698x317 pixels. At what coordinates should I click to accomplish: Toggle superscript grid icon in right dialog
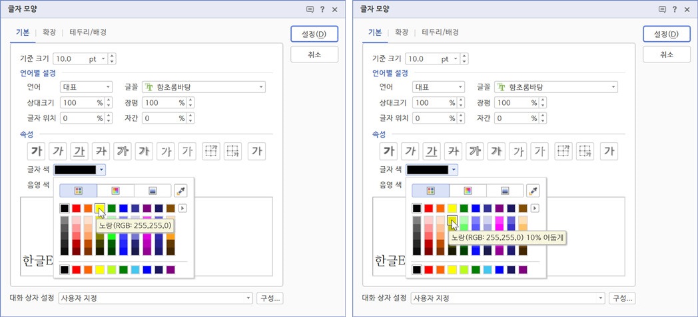pyautogui.click(x=563, y=152)
